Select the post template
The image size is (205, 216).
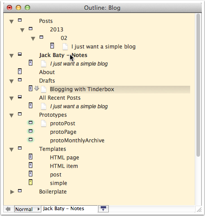[x=56, y=175]
